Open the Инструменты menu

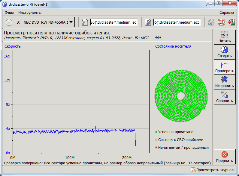tap(30, 13)
